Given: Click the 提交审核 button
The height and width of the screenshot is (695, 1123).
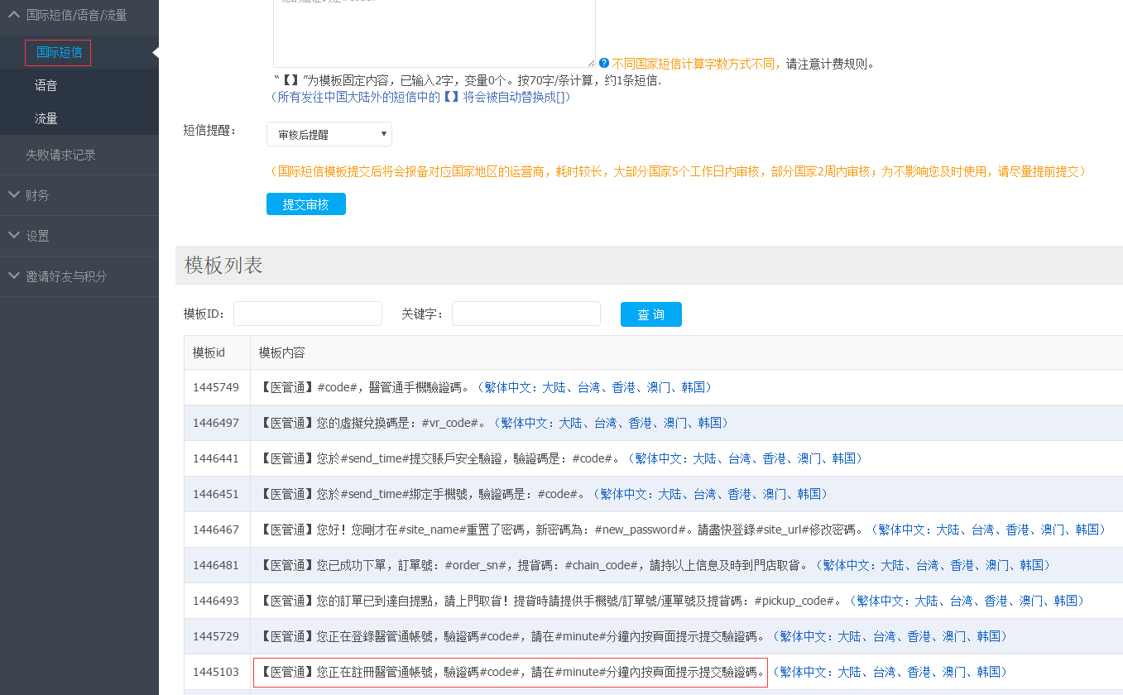Looking at the screenshot, I should (305, 204).
